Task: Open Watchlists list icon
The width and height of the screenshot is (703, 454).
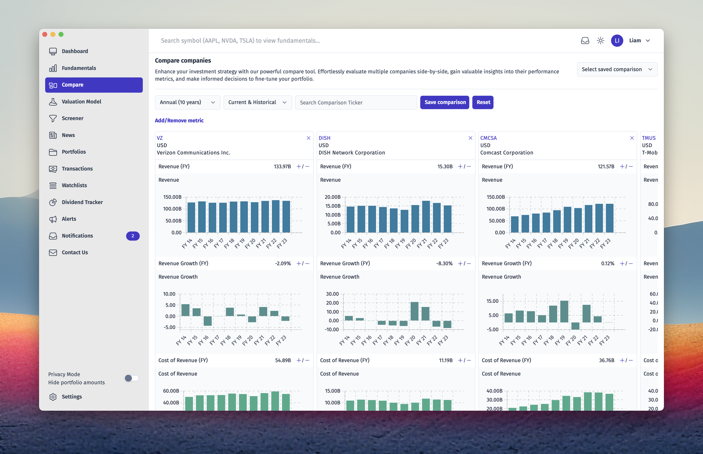Action: (53, 186)
